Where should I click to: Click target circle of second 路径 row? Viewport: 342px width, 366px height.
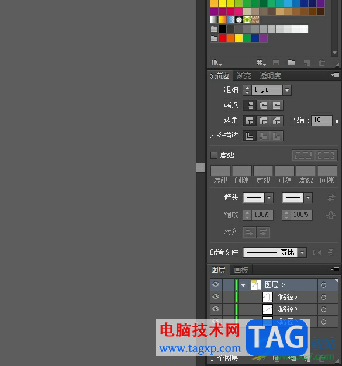(x=323, y=310)
